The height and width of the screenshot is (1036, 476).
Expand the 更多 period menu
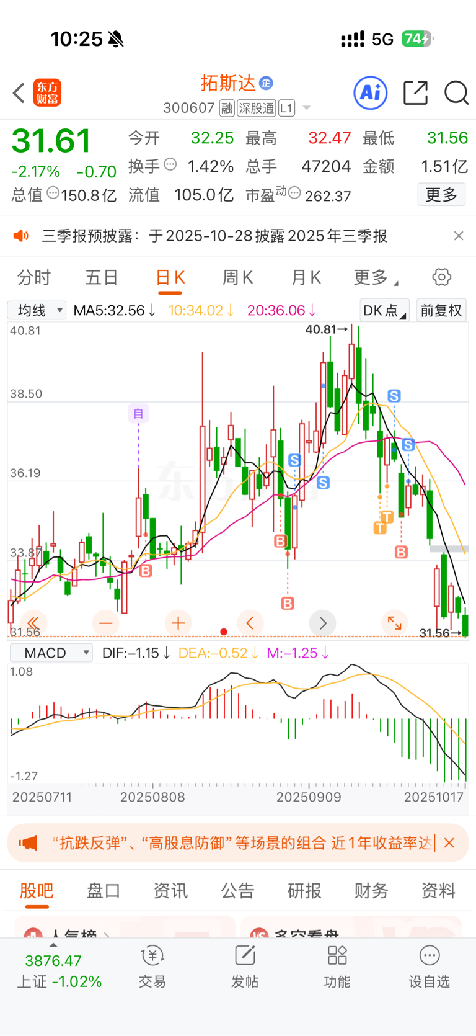[376, 277]
